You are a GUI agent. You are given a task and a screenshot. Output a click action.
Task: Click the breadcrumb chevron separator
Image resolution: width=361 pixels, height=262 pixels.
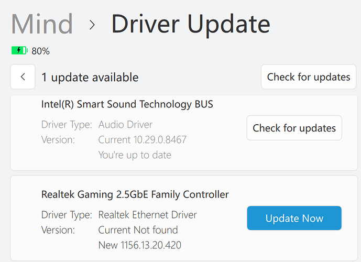click(92, 25)
